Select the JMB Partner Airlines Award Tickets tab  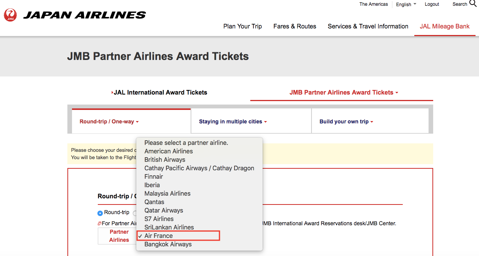tap(343, 92)
